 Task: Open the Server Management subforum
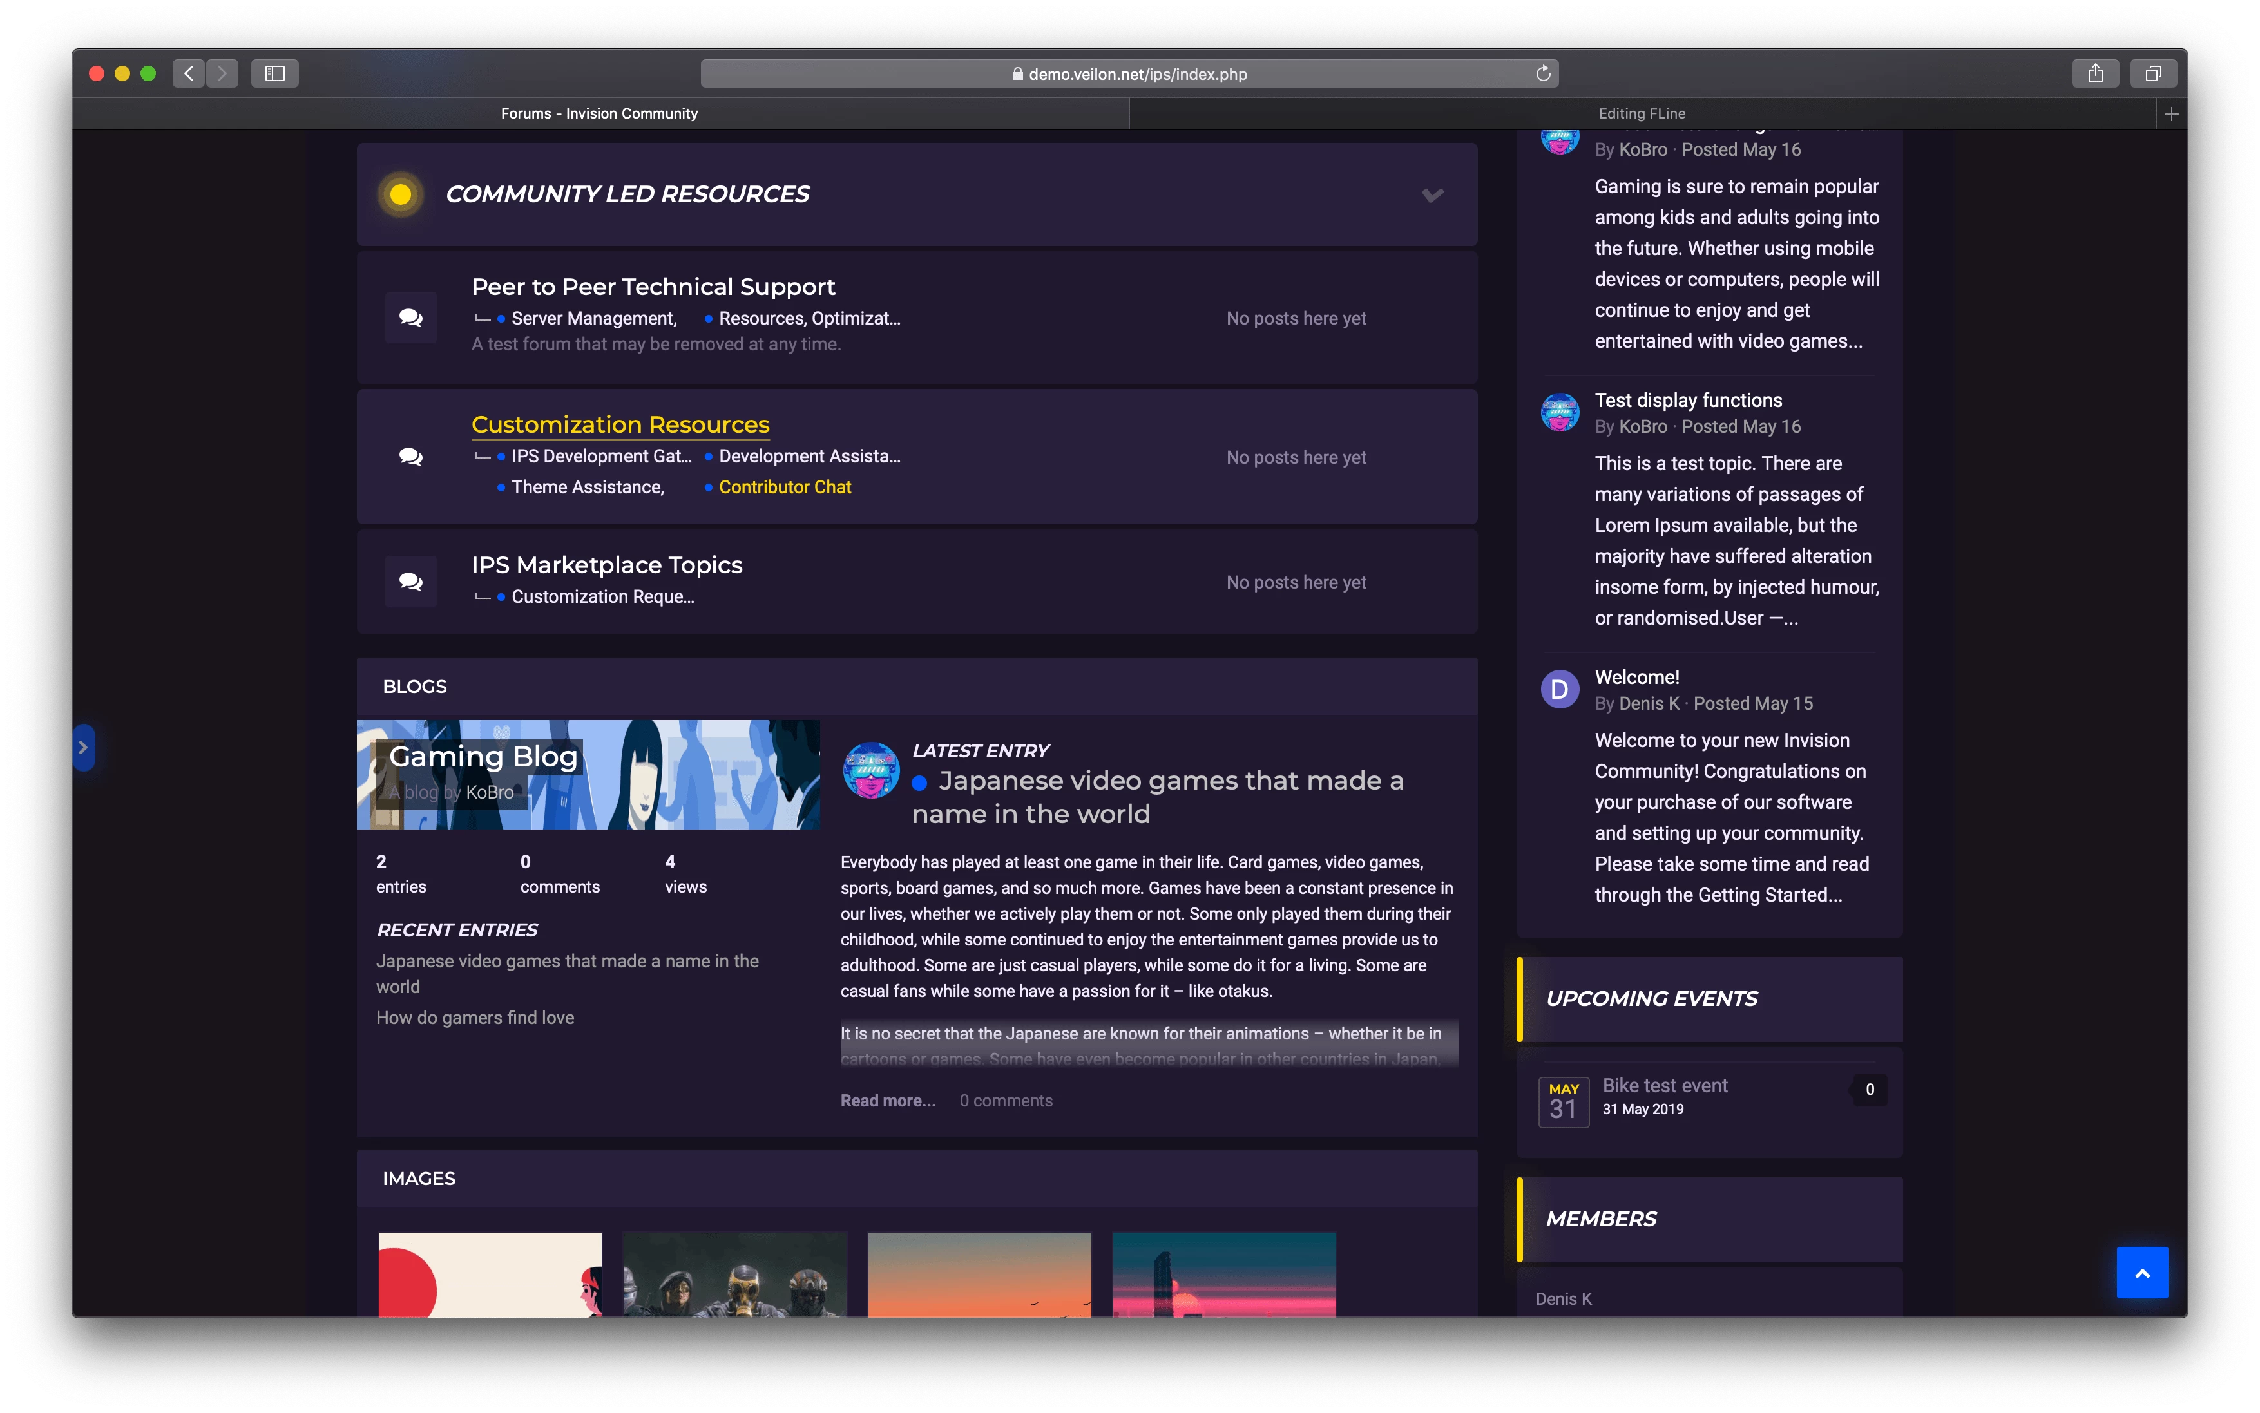pos(595,318)
